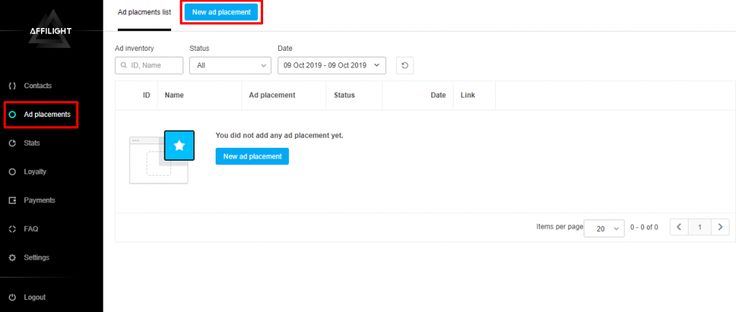Switch to Ad placments list tab
Viewport: 736px width, 312px height.
(x=144, y=12)
